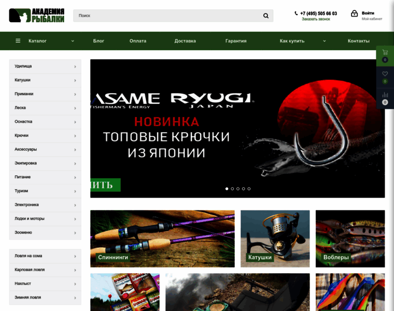Select the second carousel dot
The image size is (394, 311).
click(x=232, y=189)
